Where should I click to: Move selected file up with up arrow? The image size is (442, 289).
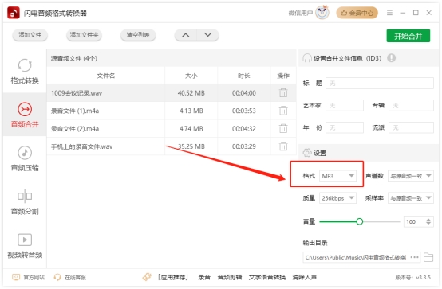click(x=185, y=35)
